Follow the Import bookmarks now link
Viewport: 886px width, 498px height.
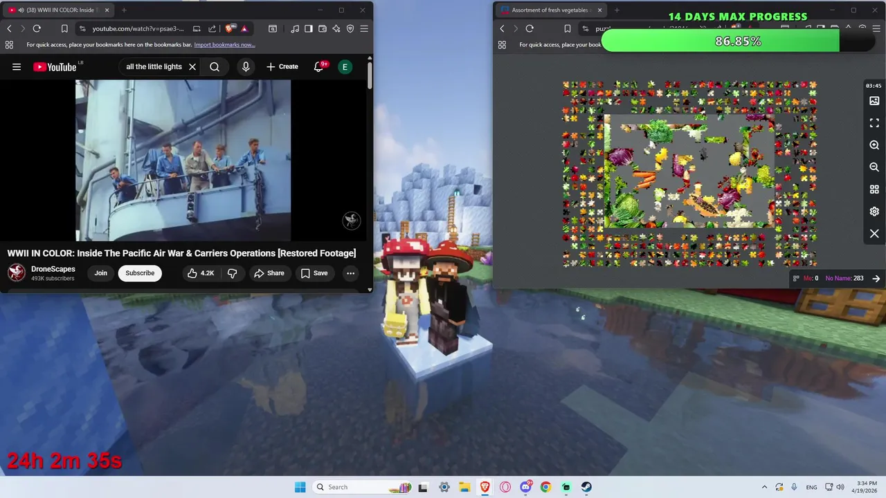224,44
